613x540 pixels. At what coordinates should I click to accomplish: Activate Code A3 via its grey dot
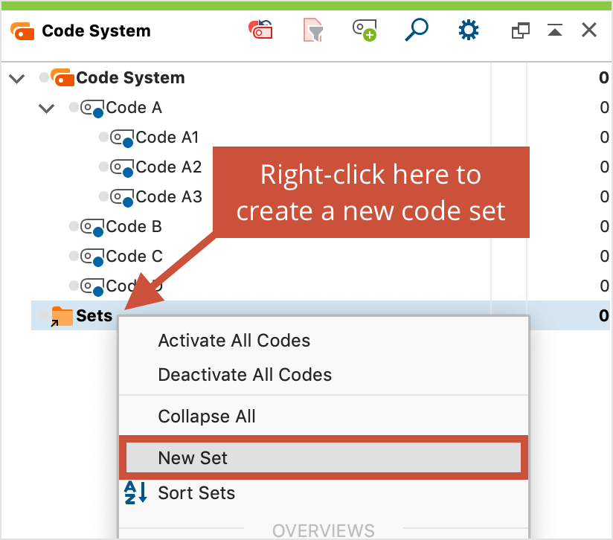pos(103,196)
